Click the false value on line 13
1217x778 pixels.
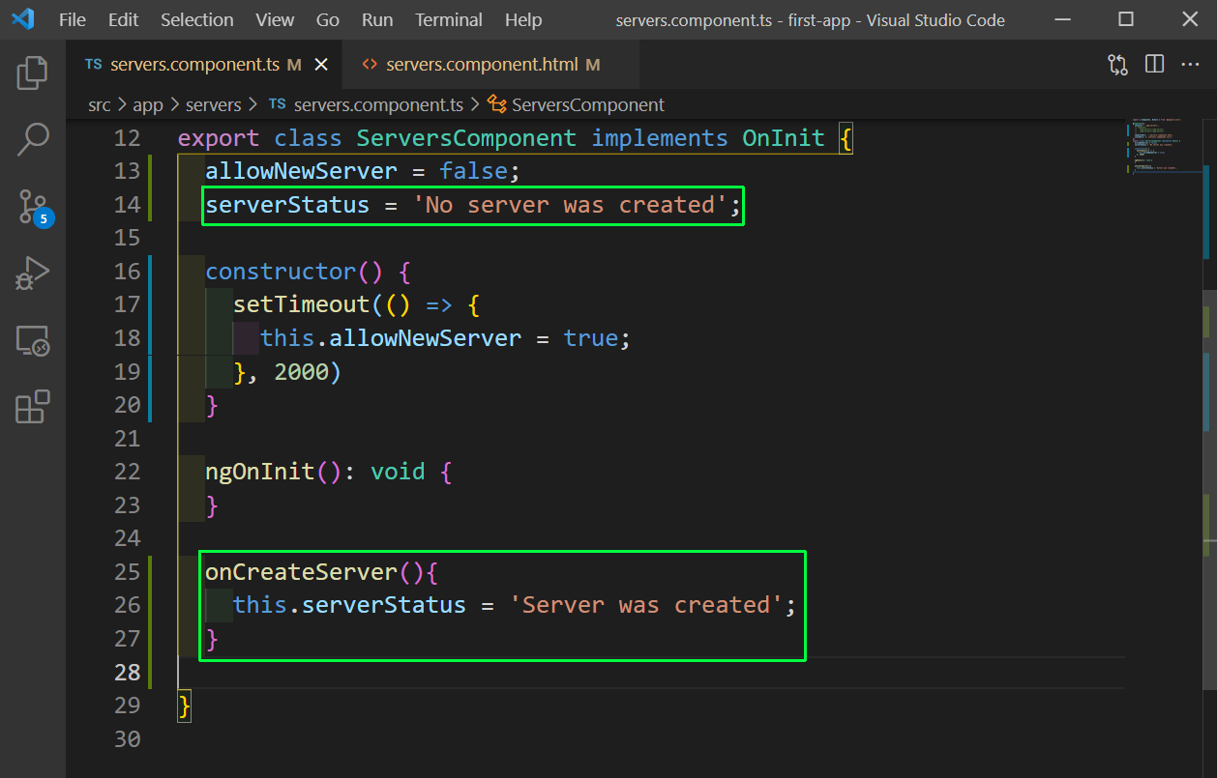click(x=473, y=171)
